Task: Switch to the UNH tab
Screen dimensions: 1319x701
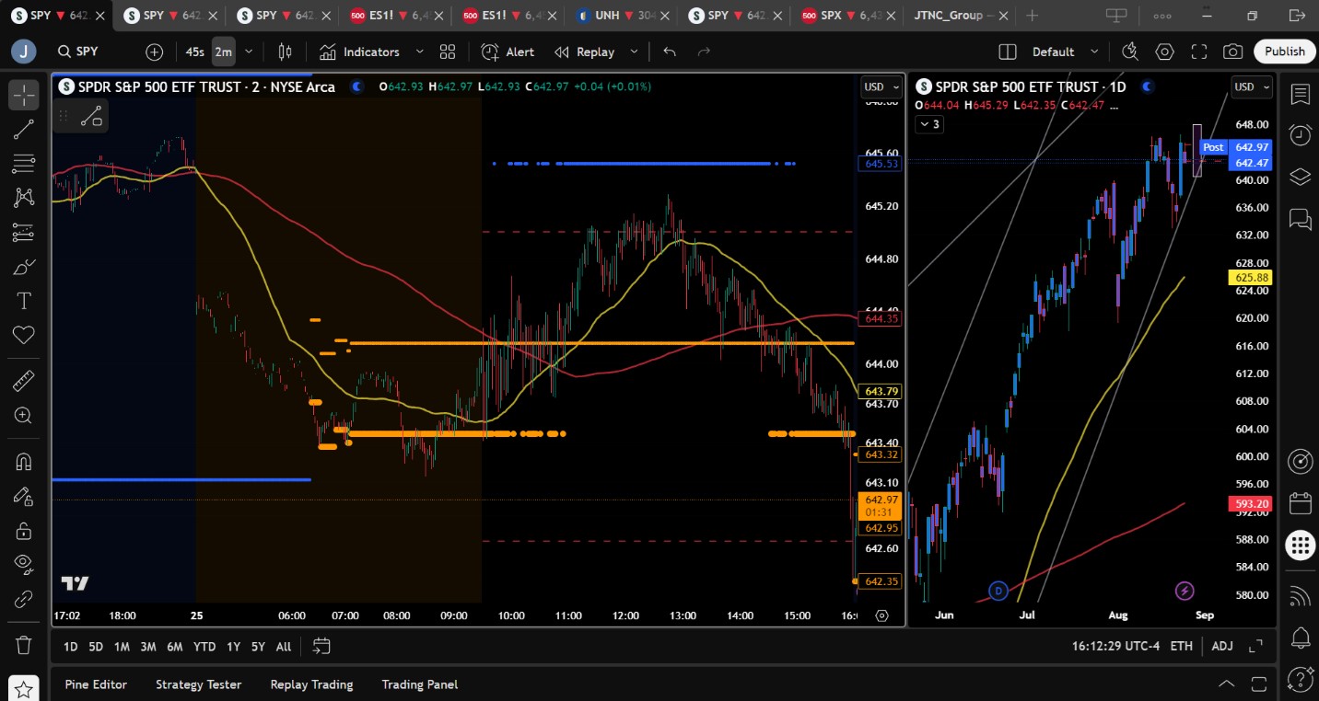Action: [x=622, y=16]
